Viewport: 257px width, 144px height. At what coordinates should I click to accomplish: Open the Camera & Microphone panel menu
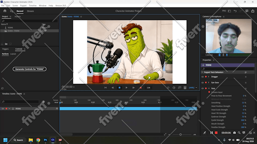click(x=224, y=17)
